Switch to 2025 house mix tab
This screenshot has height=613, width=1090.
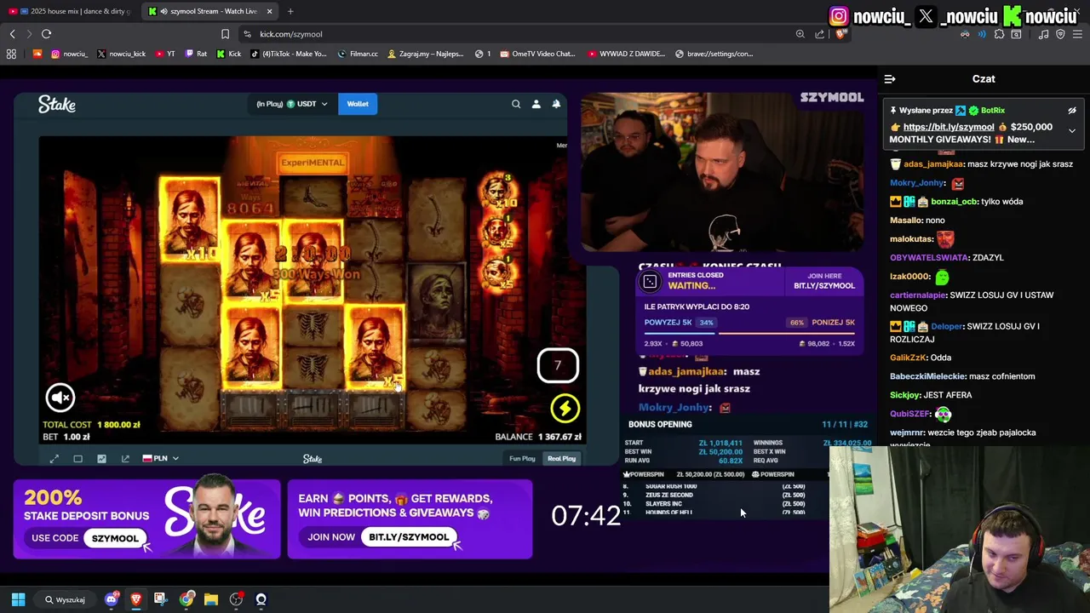click(x=70, y=11)
